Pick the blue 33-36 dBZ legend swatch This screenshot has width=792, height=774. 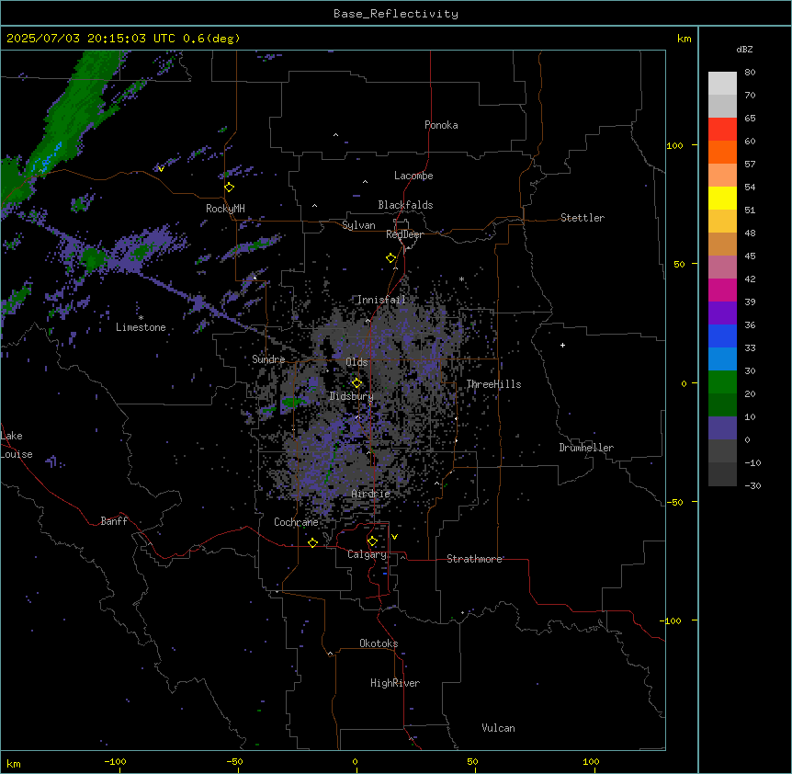[x=722, y=336]
